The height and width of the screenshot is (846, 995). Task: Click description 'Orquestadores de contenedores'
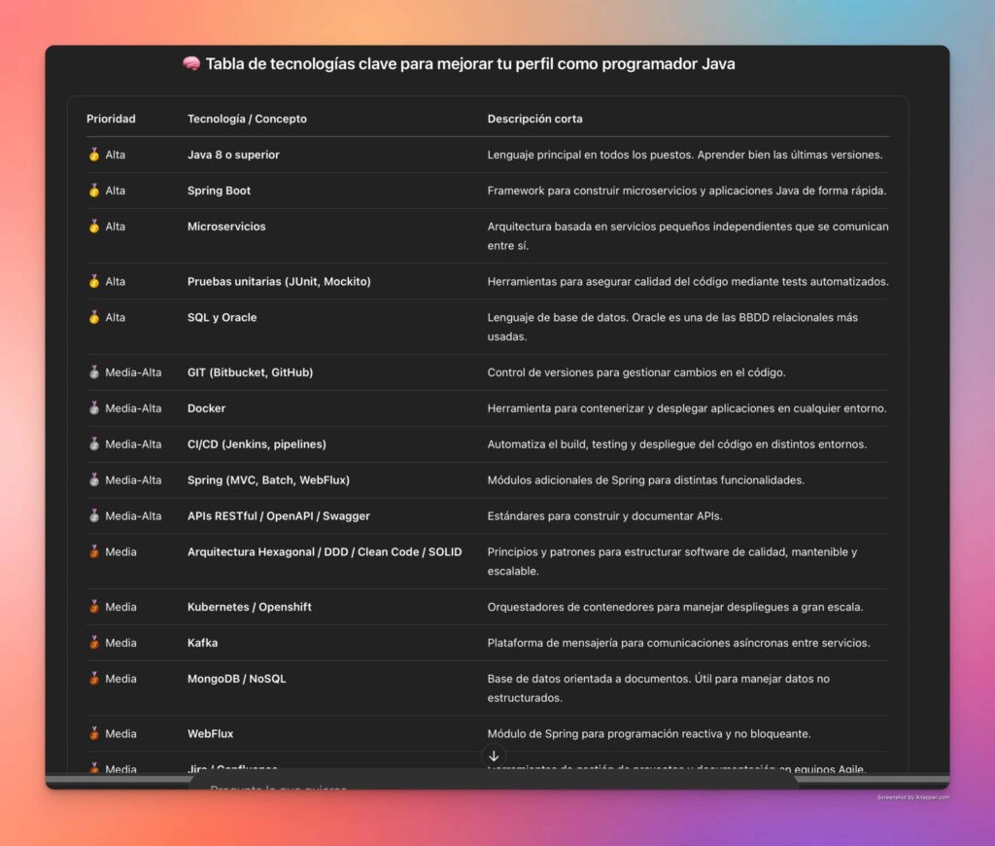(675, 607)
